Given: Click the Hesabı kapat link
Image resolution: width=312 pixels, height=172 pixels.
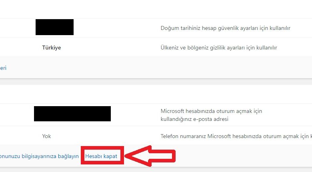Looking at the screenshot, I should coord(101,156).
